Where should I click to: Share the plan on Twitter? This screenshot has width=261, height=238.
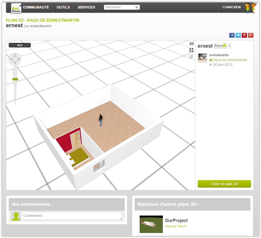pyautogui.click(x=238, y=35)
